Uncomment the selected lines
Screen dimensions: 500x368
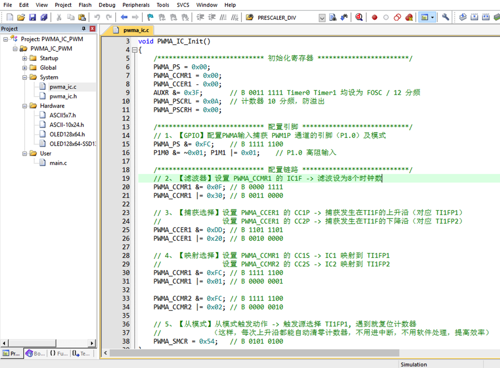pyautogui.click(x=235, y=17)
